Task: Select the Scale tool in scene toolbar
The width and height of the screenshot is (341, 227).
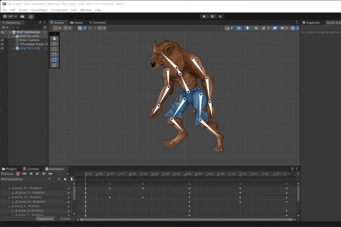Action: 55,55
